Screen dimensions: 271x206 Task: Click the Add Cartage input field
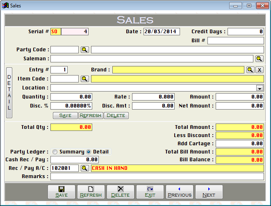click(x=240, y=144)
